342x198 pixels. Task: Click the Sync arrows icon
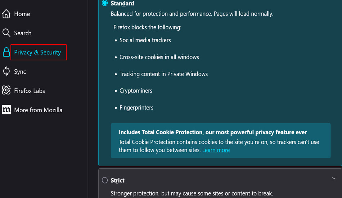(6, 71)
